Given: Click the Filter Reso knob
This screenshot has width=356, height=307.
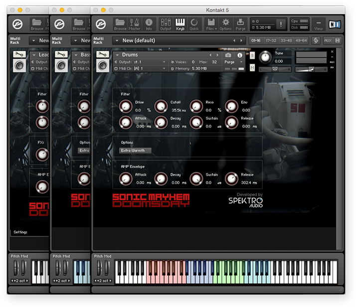Looking at the screenshot, I should point(196,106).
